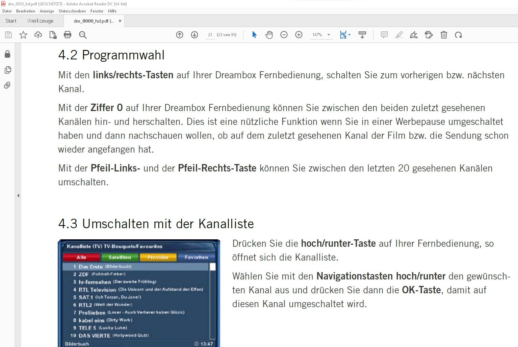
Task: Close the dm_8000_hd.pdf tab
Action: click(x=120, y=21)
